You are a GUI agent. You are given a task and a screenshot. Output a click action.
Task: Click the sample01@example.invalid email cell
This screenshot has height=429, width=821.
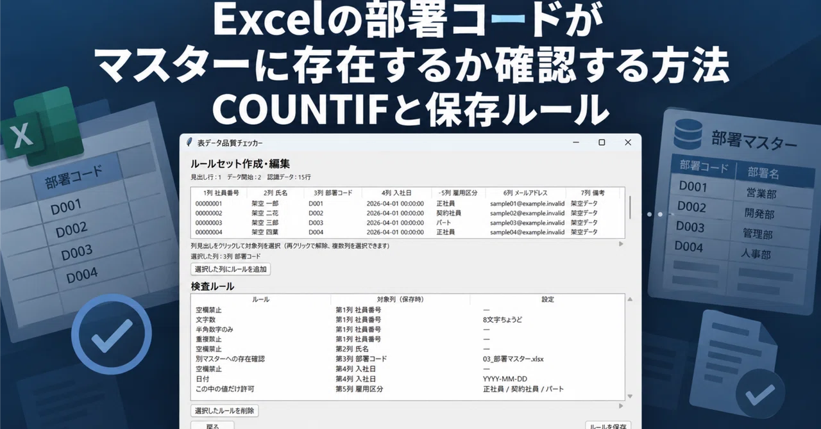[527, 204]
